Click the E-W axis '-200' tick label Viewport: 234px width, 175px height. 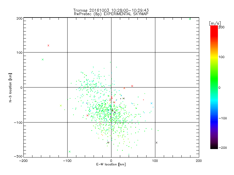[x=23, y=161]
